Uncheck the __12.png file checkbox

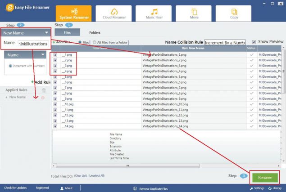pos(55,115)
